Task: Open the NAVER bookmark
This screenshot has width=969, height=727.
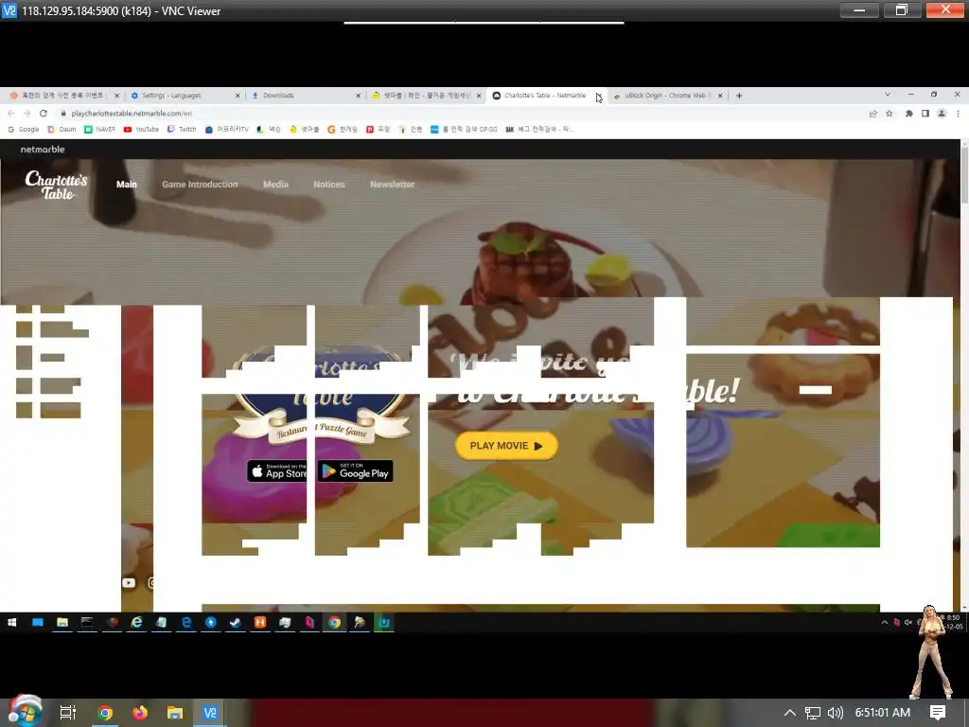Action: pos(100,129)
